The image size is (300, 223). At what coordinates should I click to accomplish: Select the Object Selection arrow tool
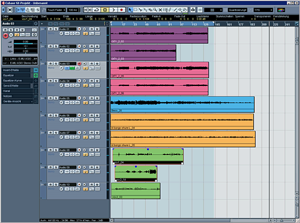130,10
